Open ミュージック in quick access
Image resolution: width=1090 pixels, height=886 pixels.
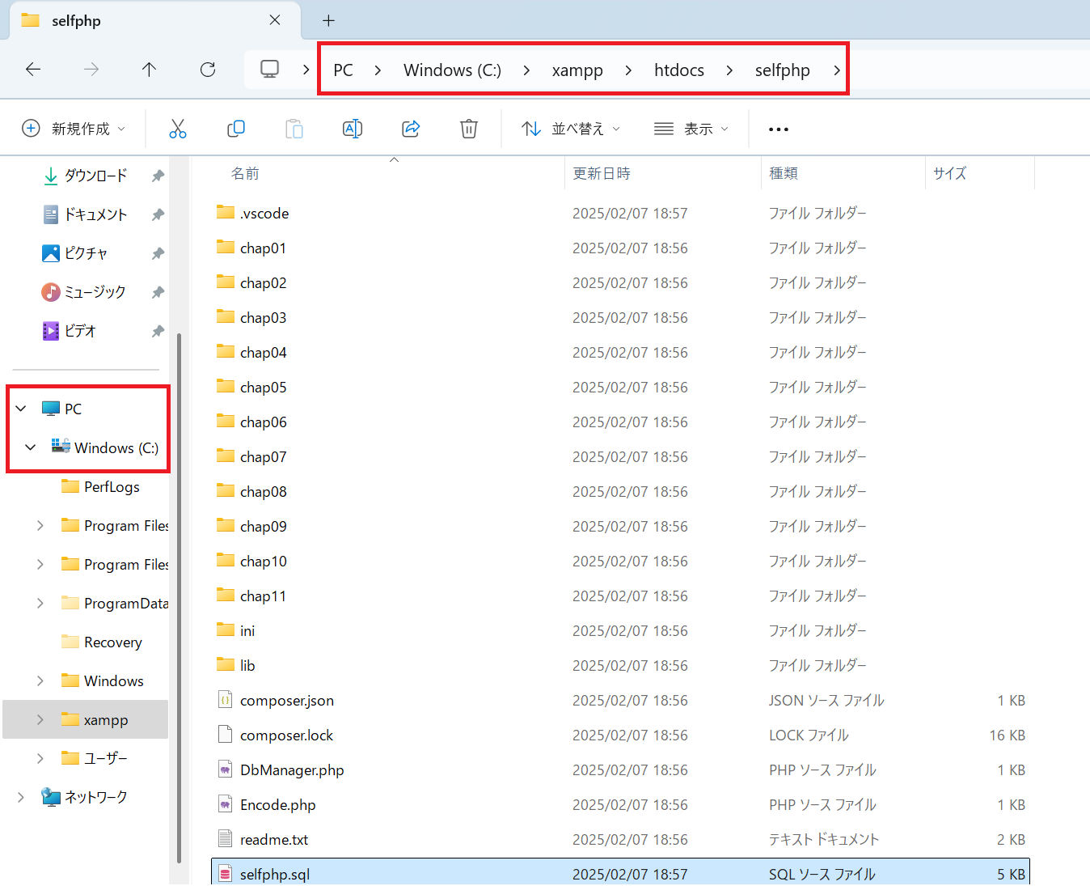pyautogui.click(x=84, y=292)
